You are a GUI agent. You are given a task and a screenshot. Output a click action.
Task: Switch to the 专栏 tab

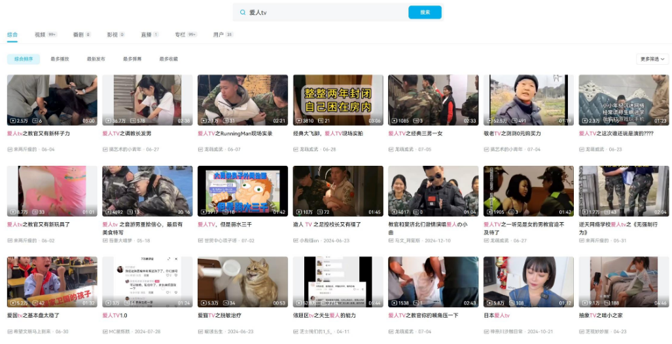(180, 34)
